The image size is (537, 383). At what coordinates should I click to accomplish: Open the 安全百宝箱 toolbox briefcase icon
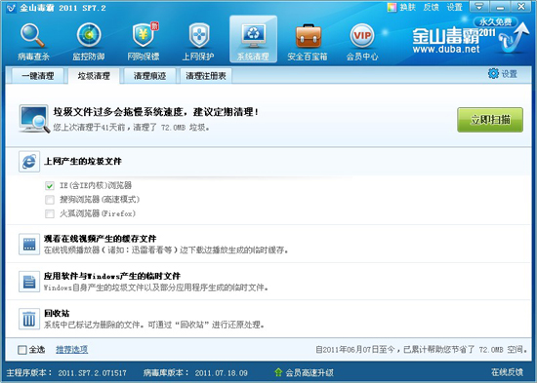click(309, 35)
